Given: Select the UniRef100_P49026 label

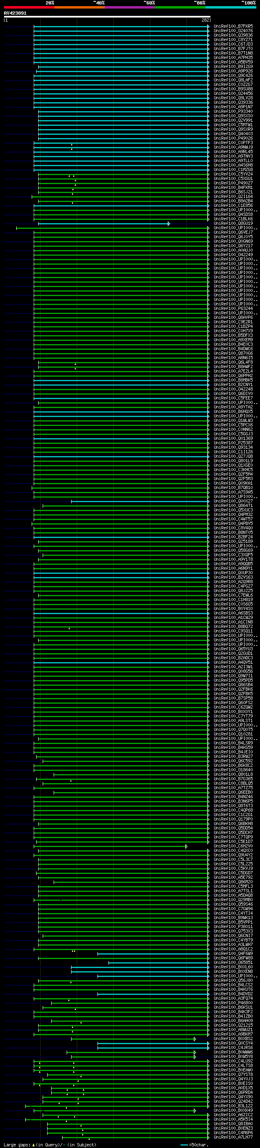Looking at the screenshot, I should [233, 138].
